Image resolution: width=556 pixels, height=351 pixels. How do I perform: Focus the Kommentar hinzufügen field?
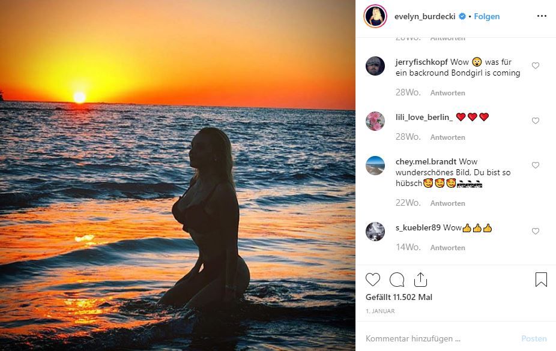tap(438, 339)
